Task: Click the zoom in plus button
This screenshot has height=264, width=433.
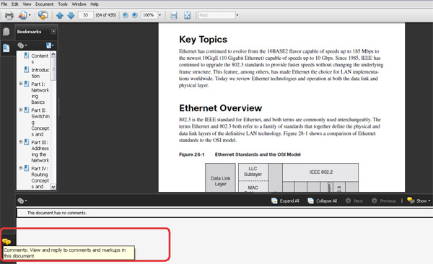Action: [135, 15]
